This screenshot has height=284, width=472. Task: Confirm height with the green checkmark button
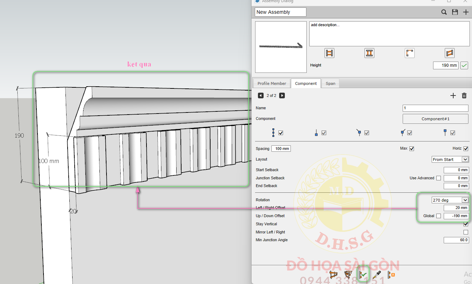[x=464, y=65]
